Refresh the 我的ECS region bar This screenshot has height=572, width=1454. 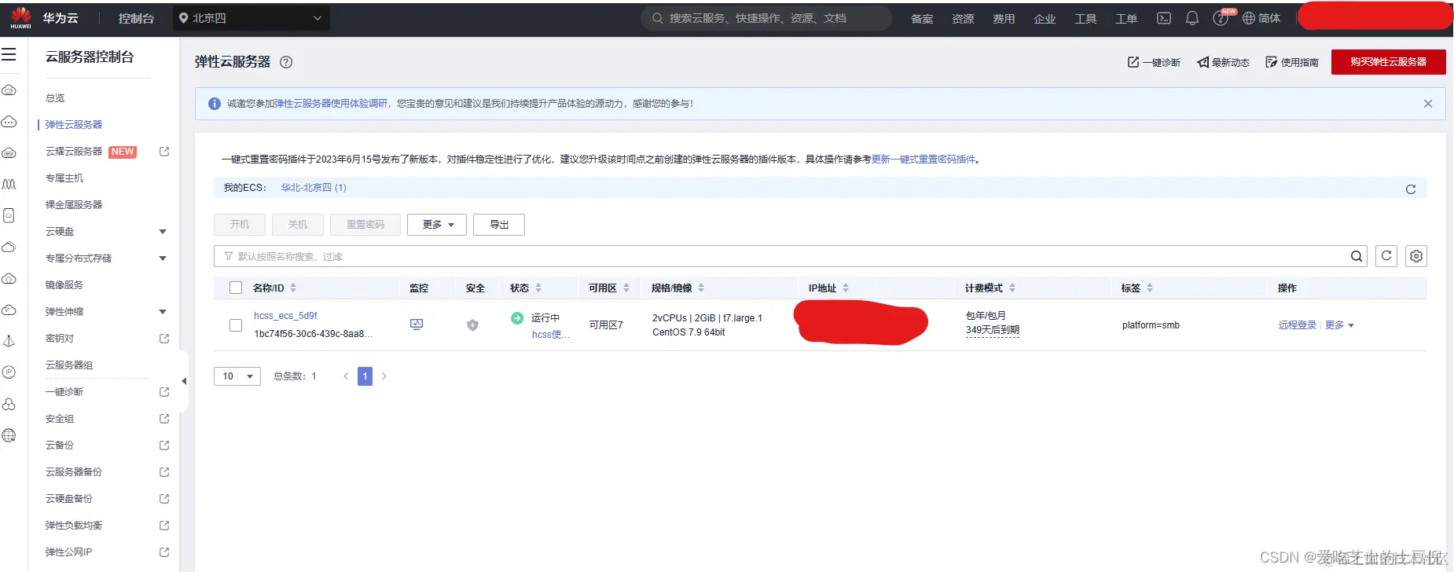click(1411, 189)
